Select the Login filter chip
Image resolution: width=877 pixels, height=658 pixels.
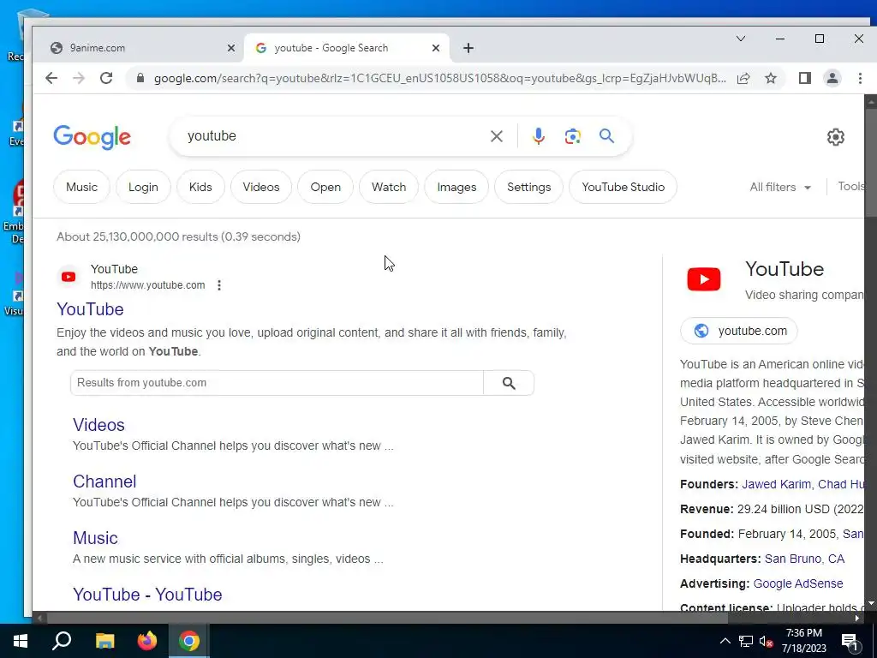(x=143, y=187)
